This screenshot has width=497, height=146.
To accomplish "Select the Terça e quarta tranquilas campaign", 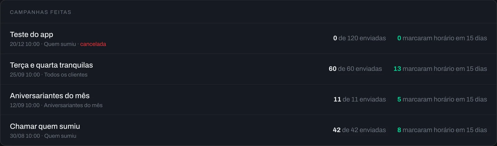I will pos(248,69).
